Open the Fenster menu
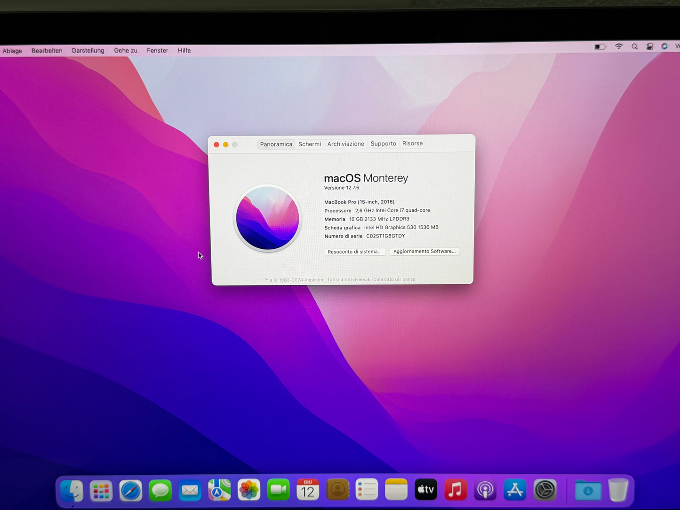680x510 pixels. click(x=157, y=50)
